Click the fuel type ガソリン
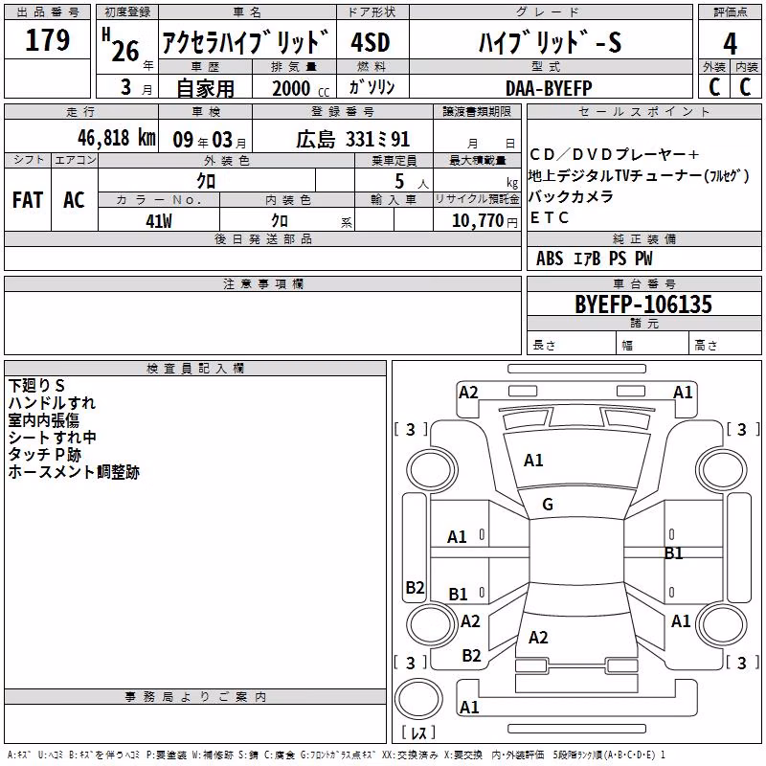Screen dimensions: 766x766 coord(372,87)
